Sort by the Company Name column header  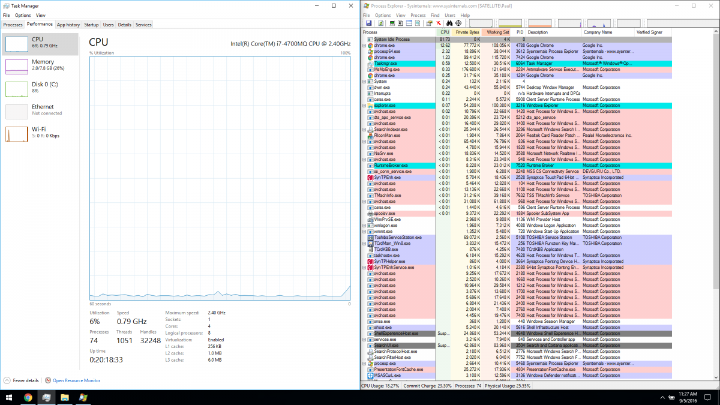(608, 32)
